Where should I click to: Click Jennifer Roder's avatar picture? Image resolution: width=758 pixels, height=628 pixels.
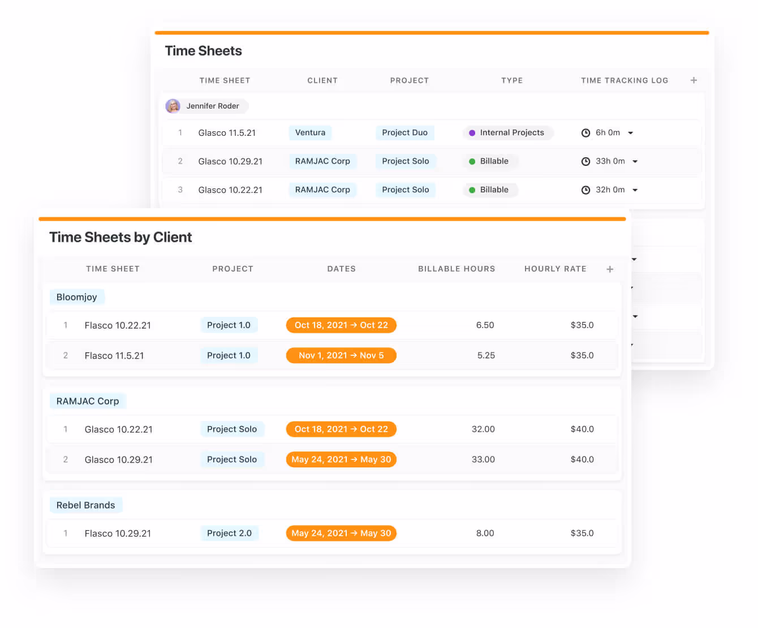pyautogui.click(x=173, y=106)
